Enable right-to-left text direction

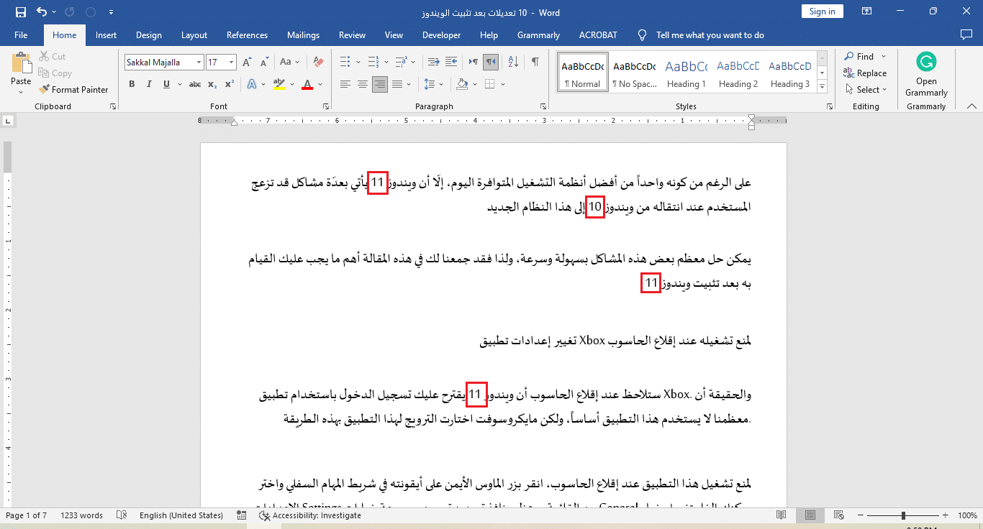[x=491, y=63]
